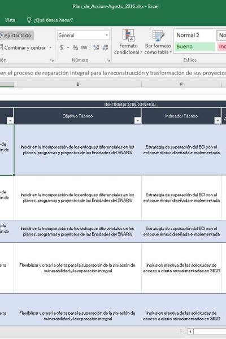Viewport: 226px width, 339px height.
Task: Open the Vista ribbon tab
Action: pos(10,20)
